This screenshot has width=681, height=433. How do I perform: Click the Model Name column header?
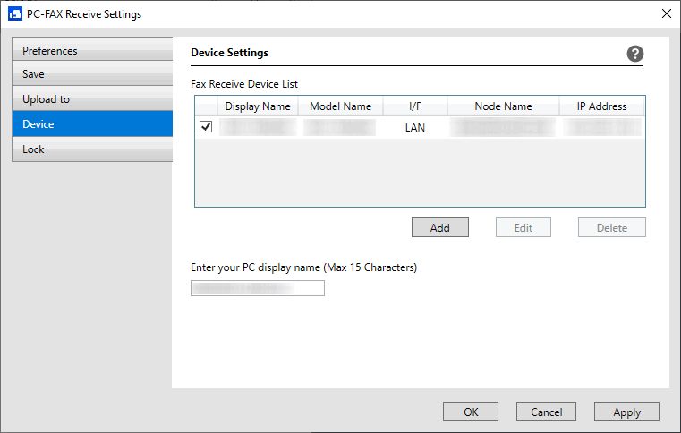pos(340,106)
